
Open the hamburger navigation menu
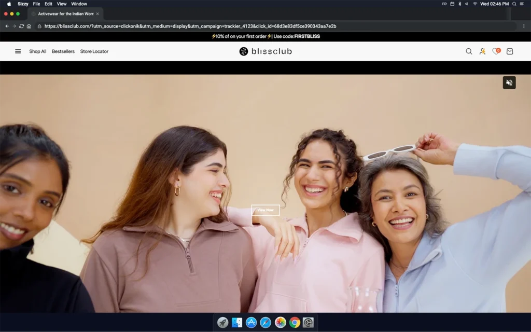pos(18,51)
